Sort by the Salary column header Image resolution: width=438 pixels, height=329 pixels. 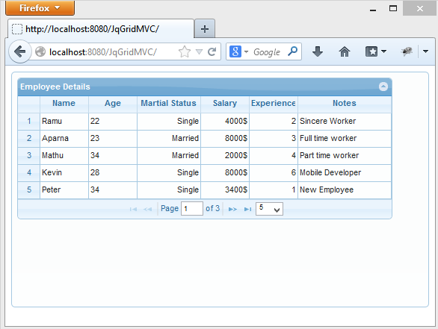[225, 103]
